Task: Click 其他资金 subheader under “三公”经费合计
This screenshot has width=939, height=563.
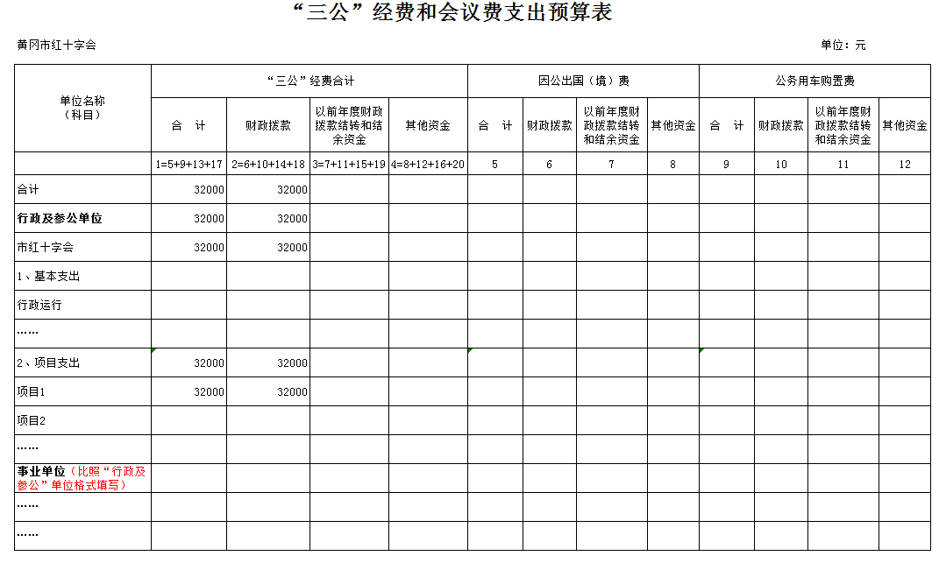Action: coord(428,125)
